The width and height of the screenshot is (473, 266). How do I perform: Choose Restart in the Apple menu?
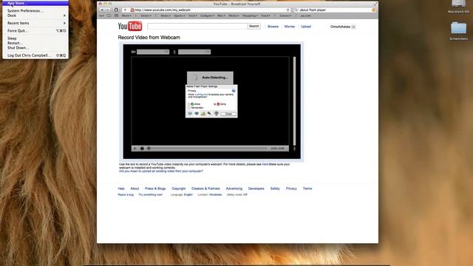[35, 43]
